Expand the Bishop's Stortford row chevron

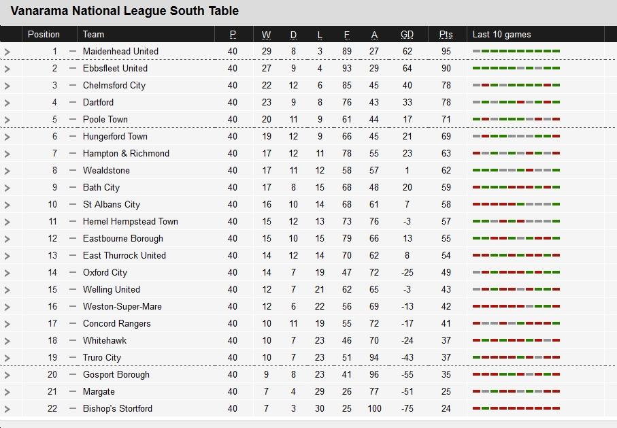[x=7, y=409]
